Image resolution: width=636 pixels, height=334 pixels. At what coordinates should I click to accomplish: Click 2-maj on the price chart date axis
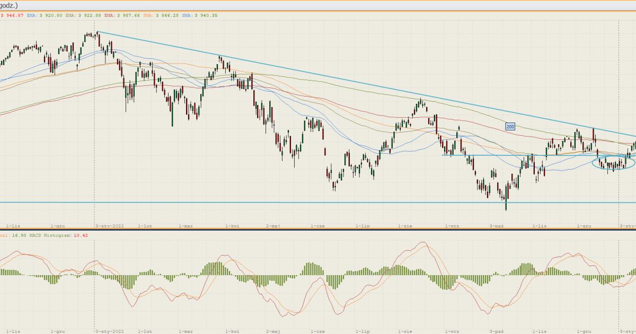click(273, 225)
